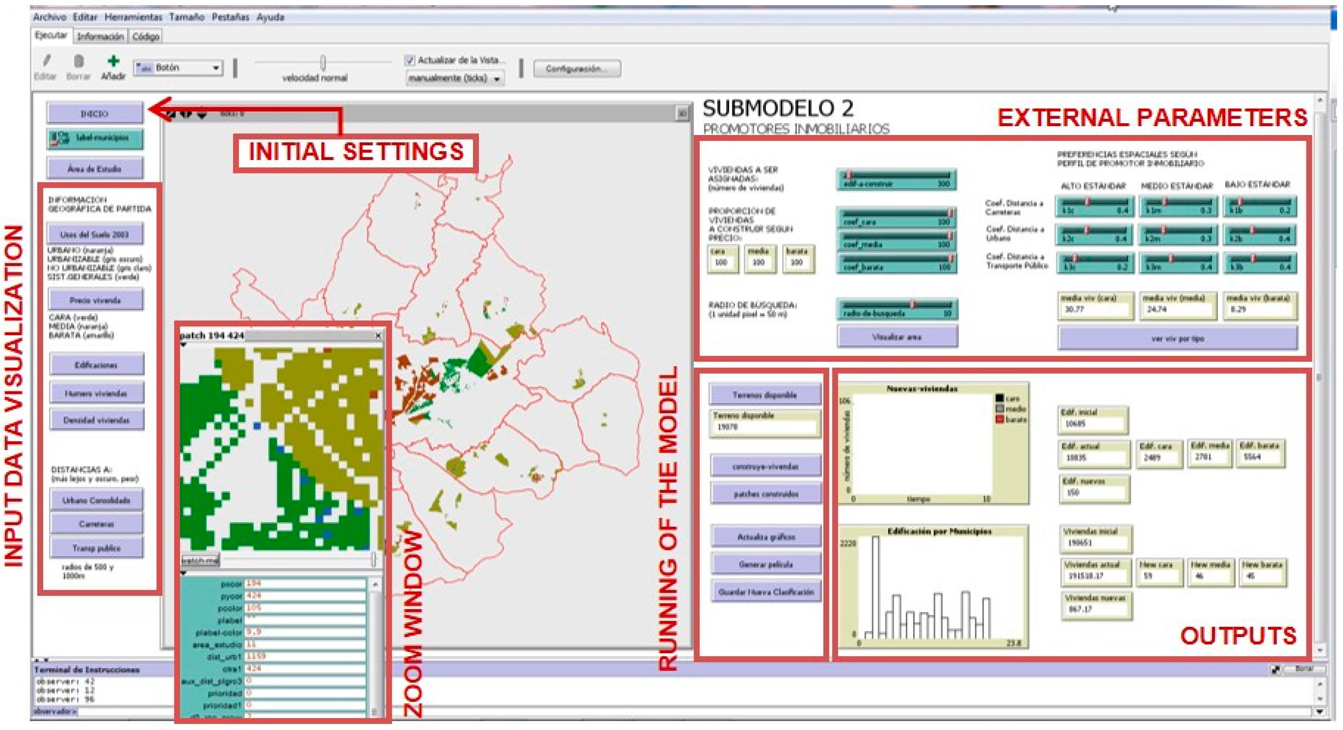The height and width of the screenshot is (730, 1343).
Task: Open the manualmente (ticks) update dropdown
Action: [x=455, y=79]
